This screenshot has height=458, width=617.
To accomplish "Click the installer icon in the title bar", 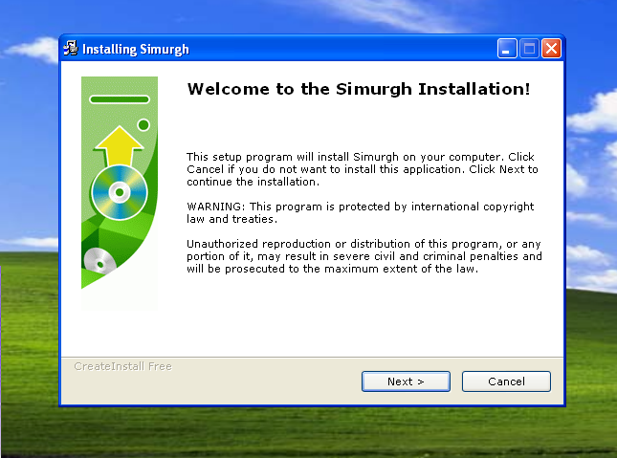I will click(x=71, y=49).
